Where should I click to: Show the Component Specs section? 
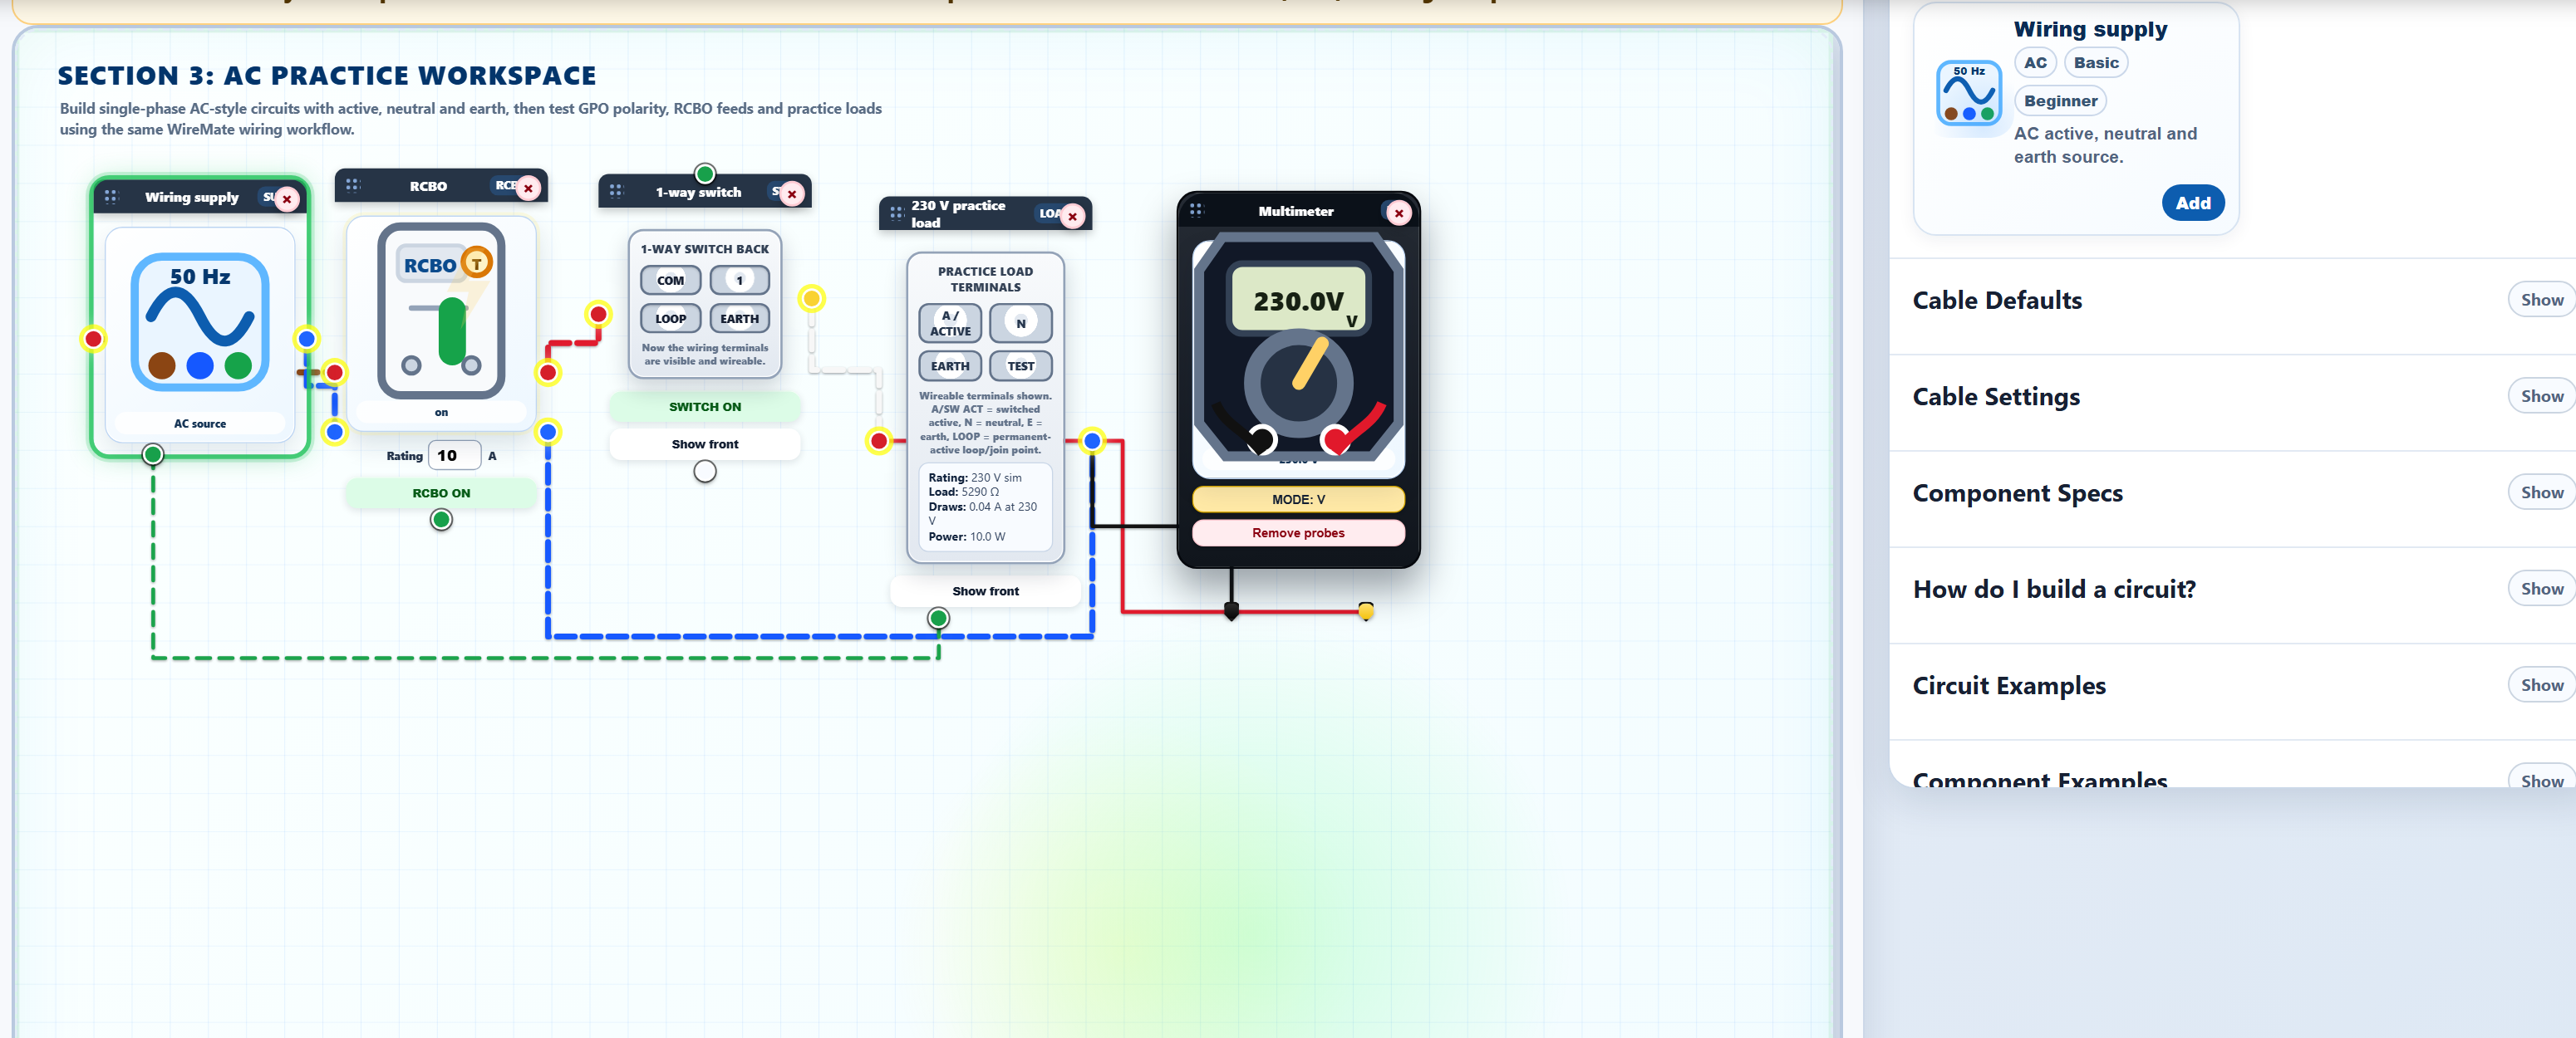(x=2541, y=493)
